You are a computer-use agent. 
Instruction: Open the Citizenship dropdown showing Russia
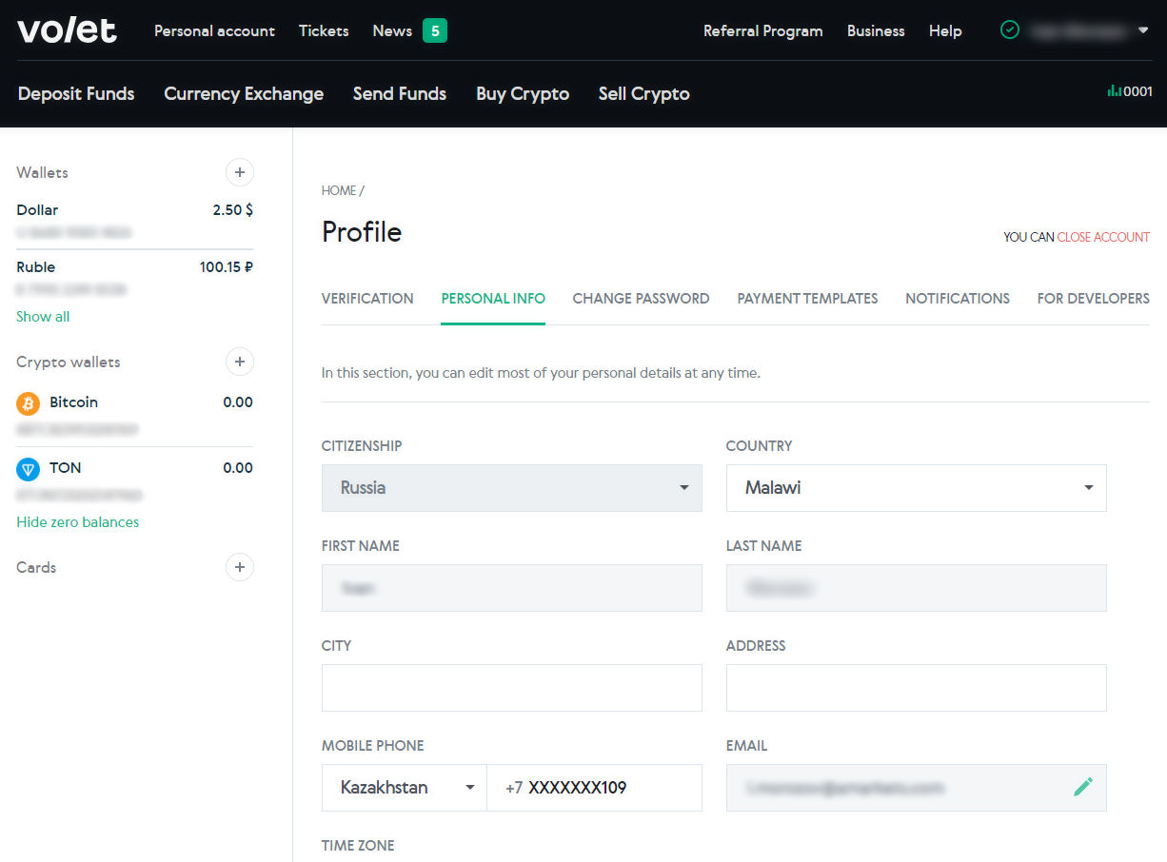point(511,488)
